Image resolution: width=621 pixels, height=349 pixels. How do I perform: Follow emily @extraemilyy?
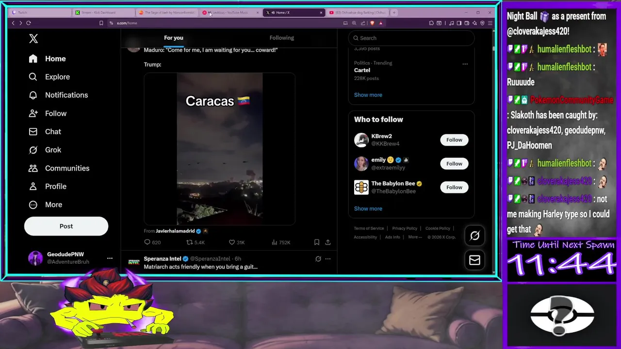coord(454,164)
